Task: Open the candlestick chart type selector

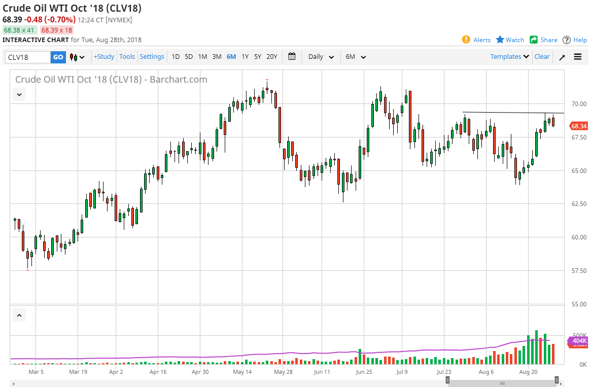Action: tap(77, 57)
